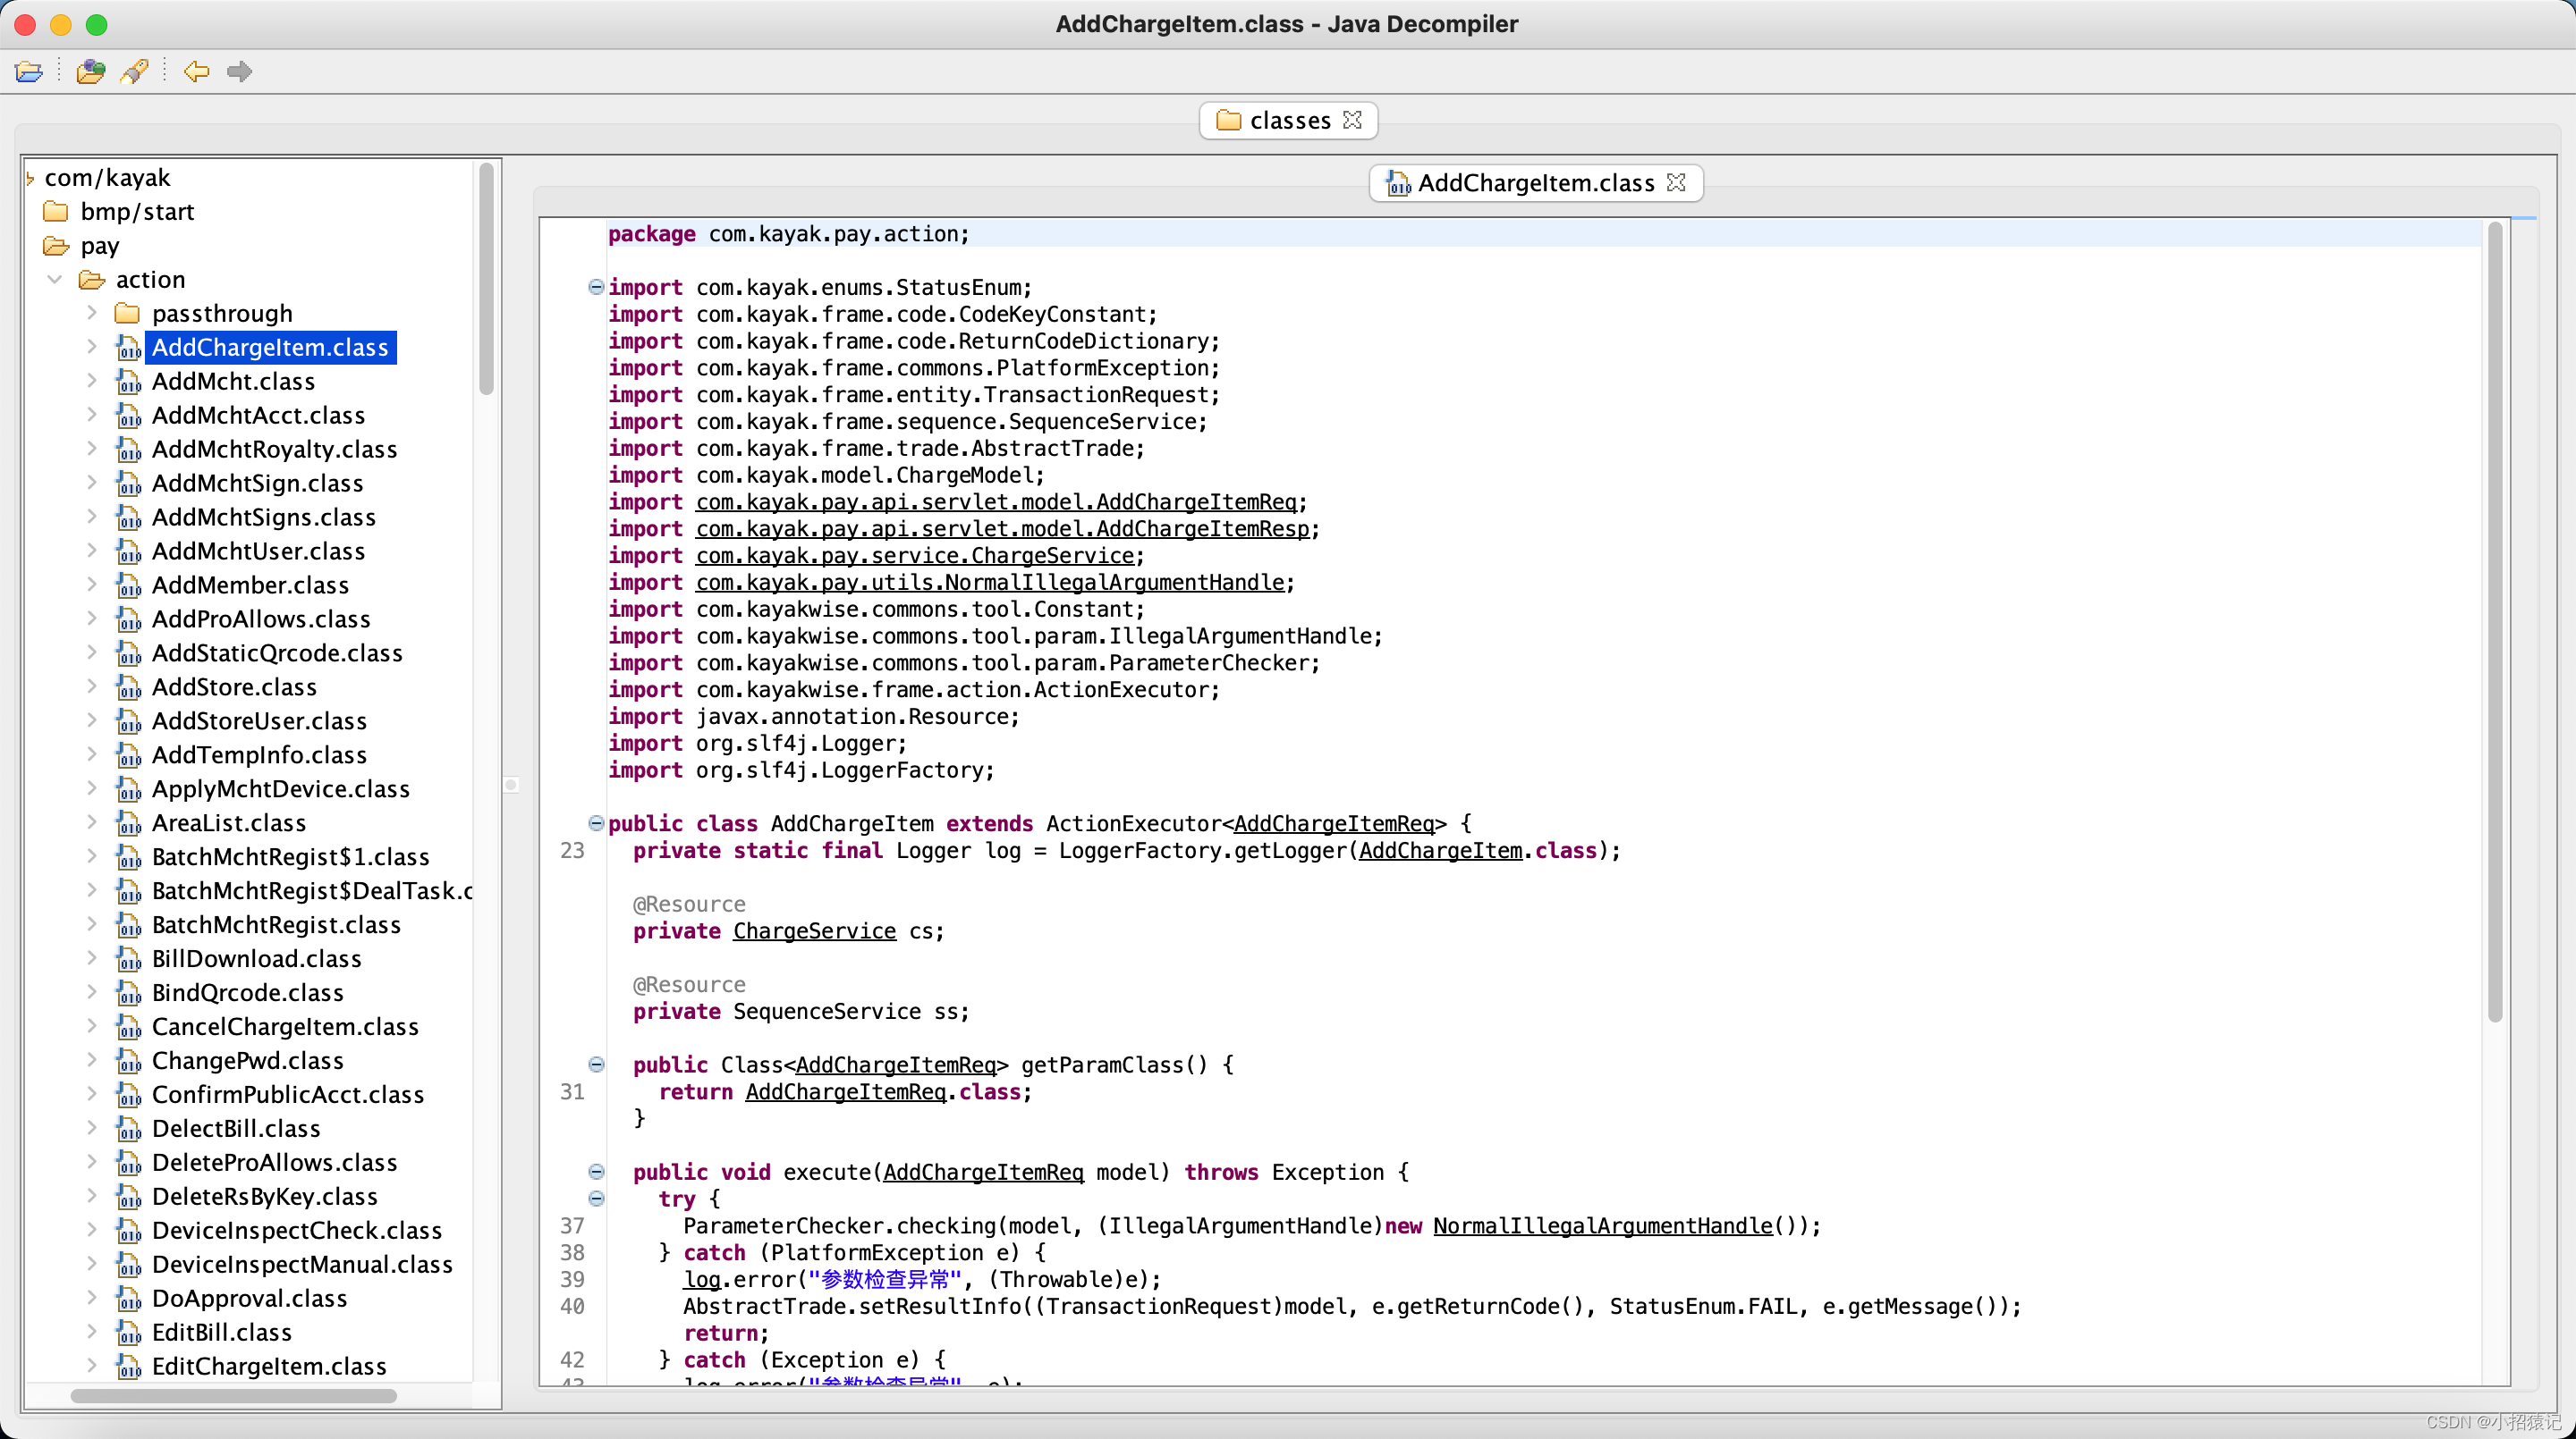Select the Search wand toolbar icon
This screenshot has width=2576, height=1439.
coord(134,71)
